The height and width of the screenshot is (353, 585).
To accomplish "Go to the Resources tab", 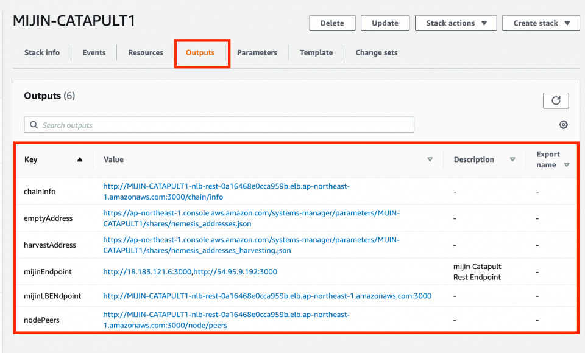I will pos(146,52).
